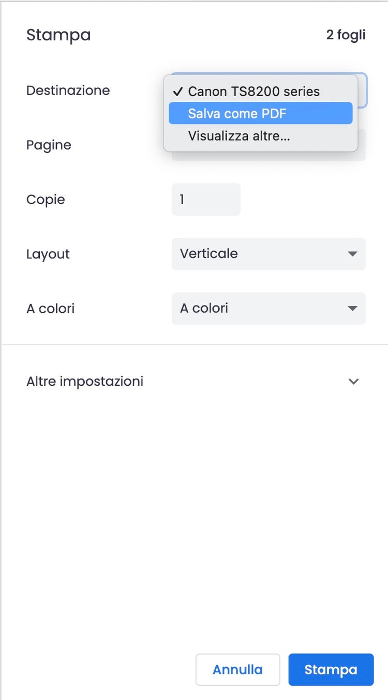Click the Layout dropdown arrow icon

tap(352, 254)
